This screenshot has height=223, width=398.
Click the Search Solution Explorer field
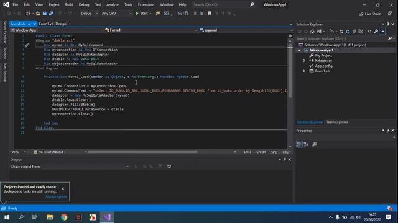click(x=341, y=38)
